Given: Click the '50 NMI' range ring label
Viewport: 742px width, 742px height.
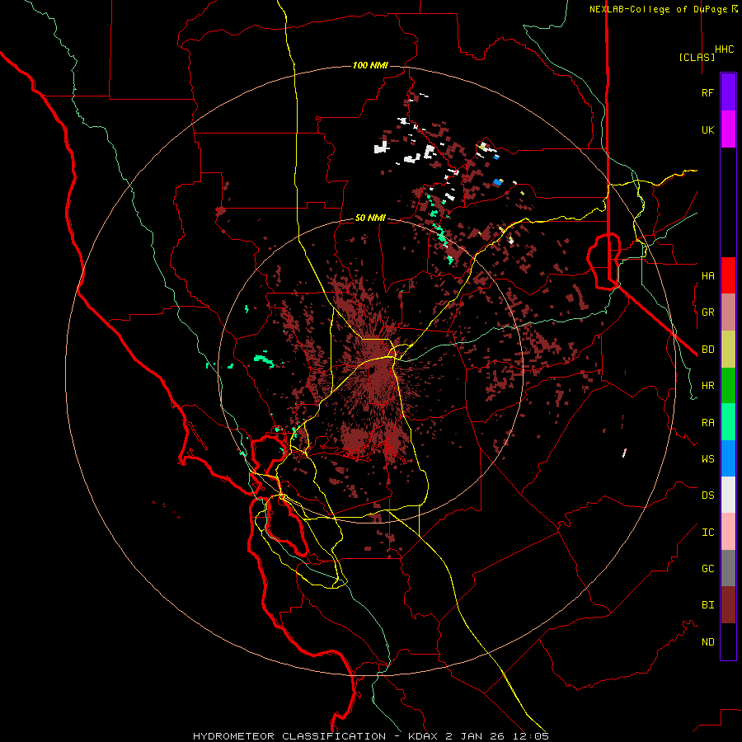Looking at the screenshot, I should tap(370, 218).
